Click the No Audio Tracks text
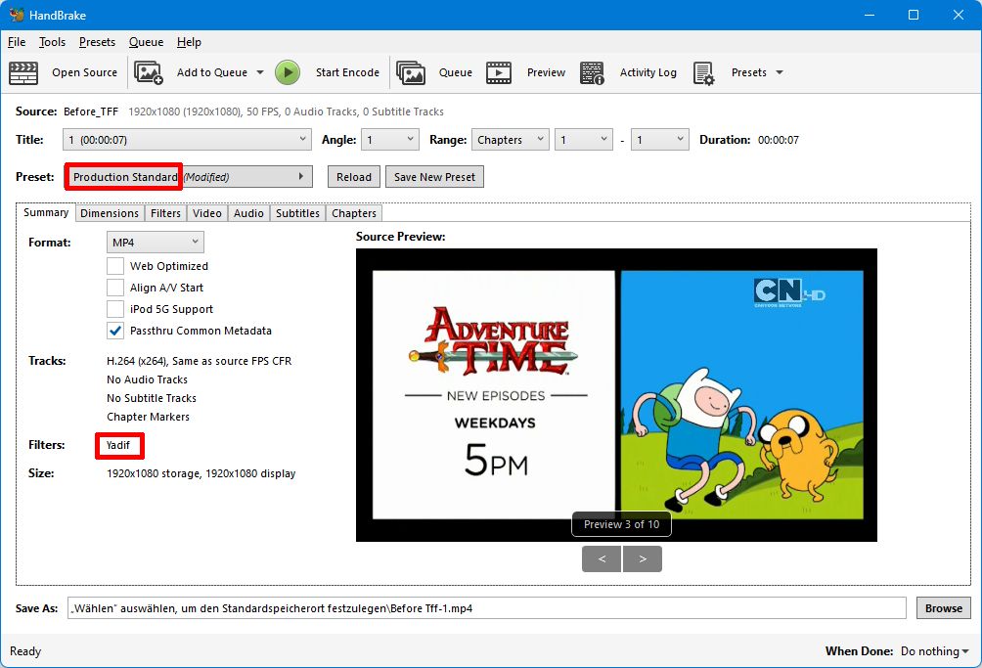The width and height of the screenshot is (982, 668). coord(147,379)
